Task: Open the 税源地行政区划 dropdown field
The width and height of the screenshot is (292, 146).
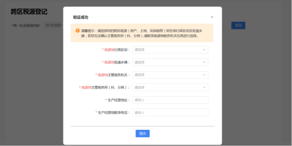Action: click(x=168, y=50)
